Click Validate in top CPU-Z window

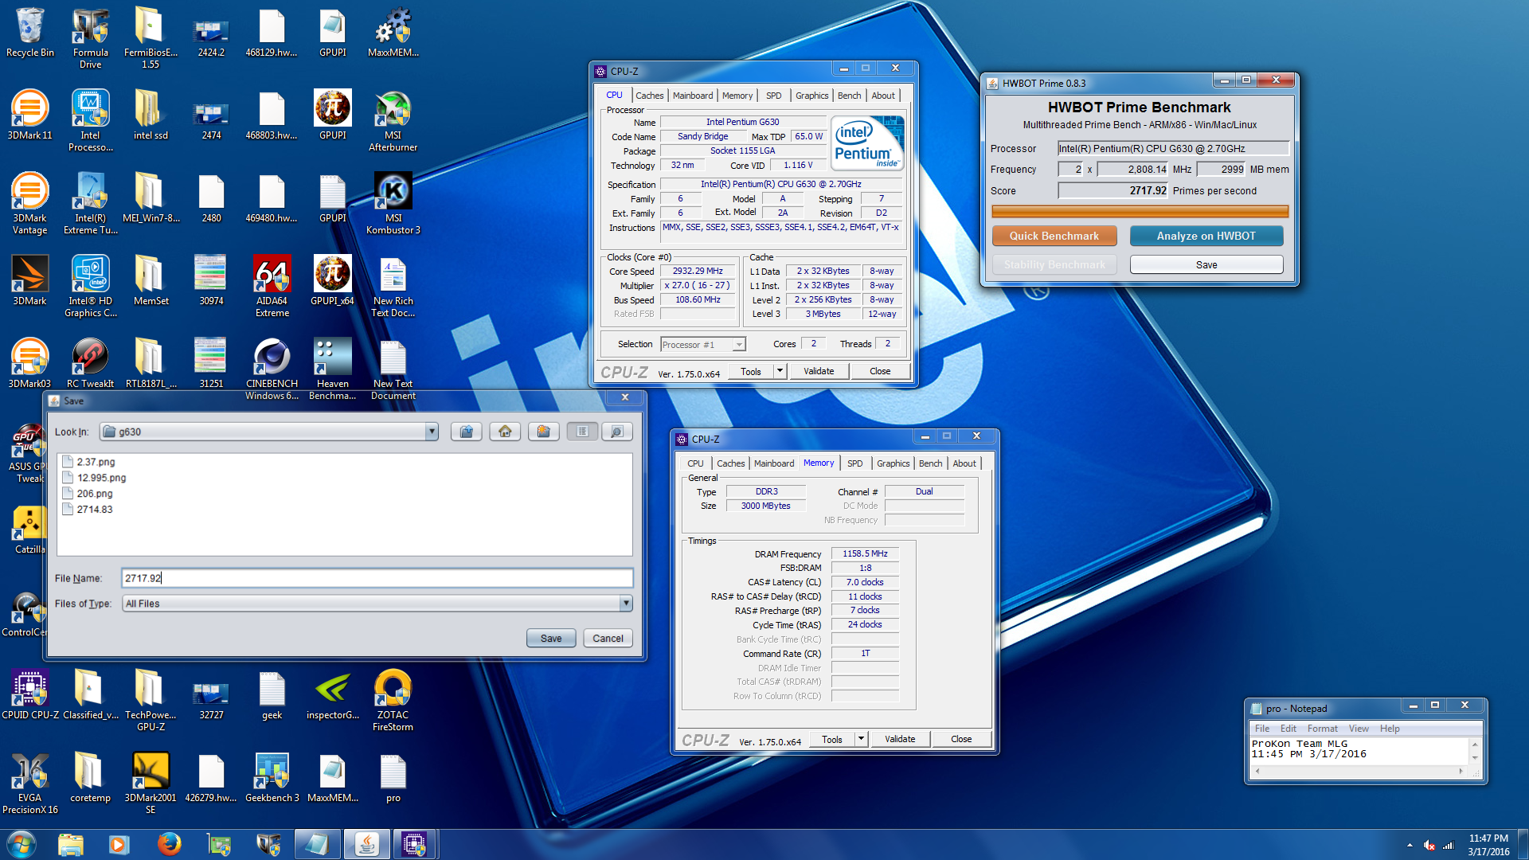point(818,371)
